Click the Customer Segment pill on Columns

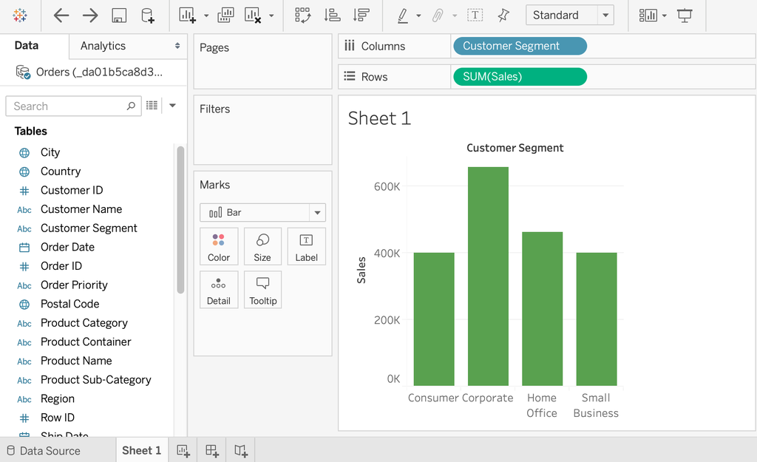[x=520, y=46]
